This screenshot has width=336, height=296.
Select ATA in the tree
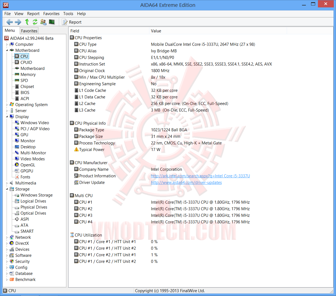24,225
